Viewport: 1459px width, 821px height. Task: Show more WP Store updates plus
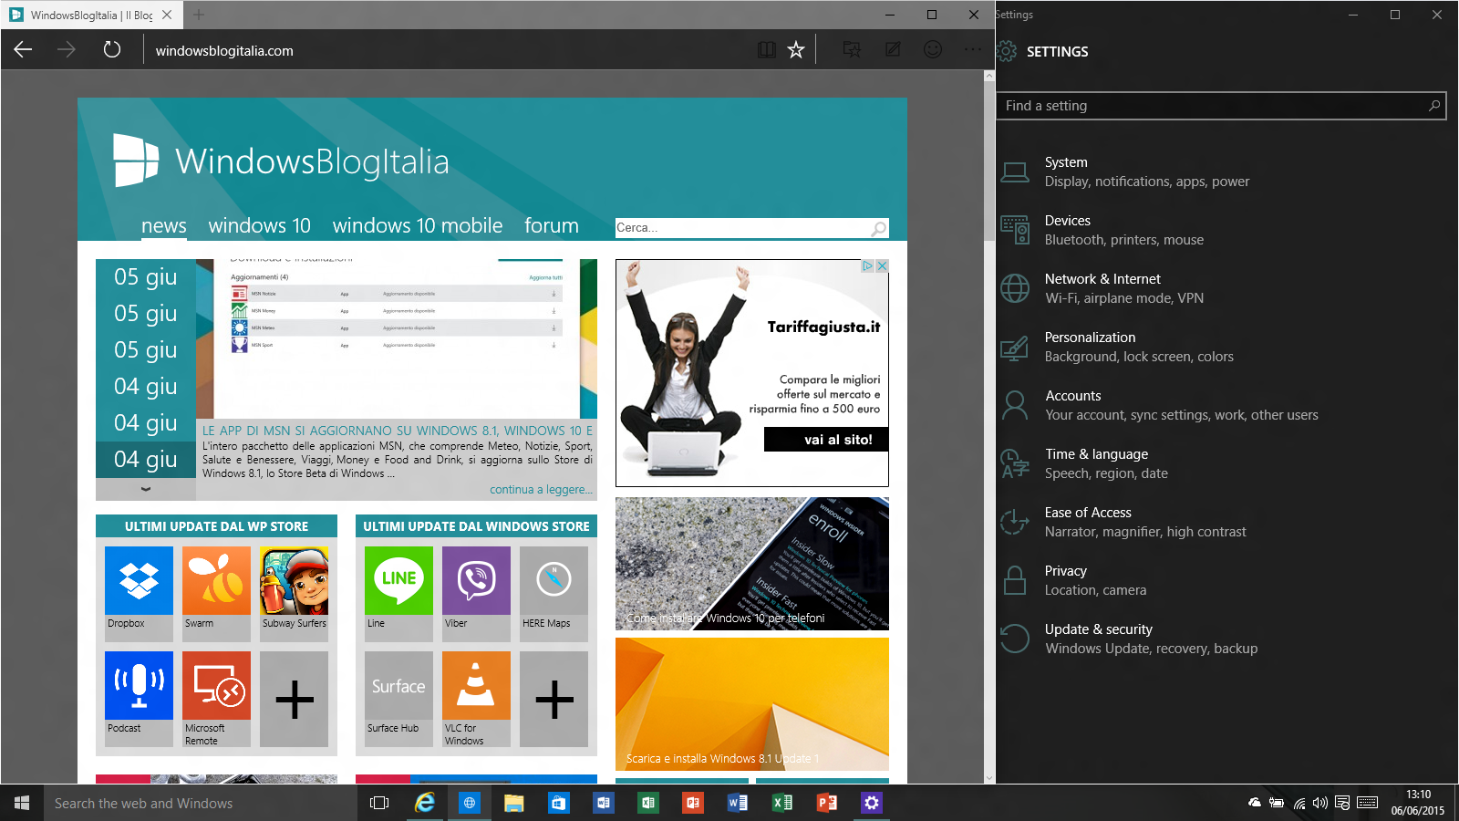(x=294, y=699)
